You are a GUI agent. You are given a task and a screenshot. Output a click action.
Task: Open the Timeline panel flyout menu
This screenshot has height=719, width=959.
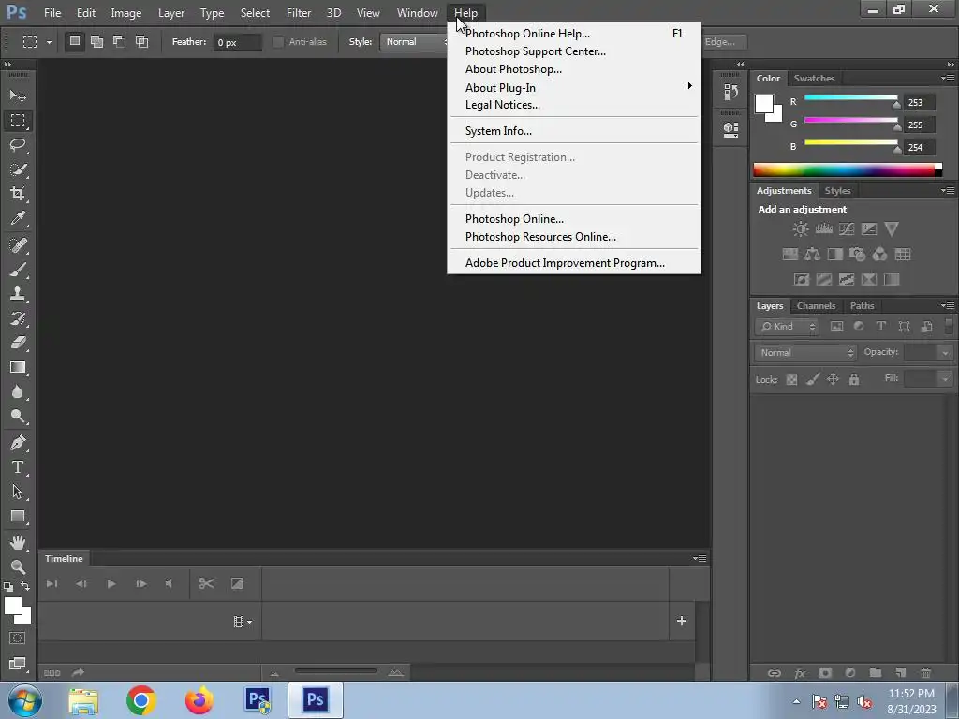coord(700,558)
